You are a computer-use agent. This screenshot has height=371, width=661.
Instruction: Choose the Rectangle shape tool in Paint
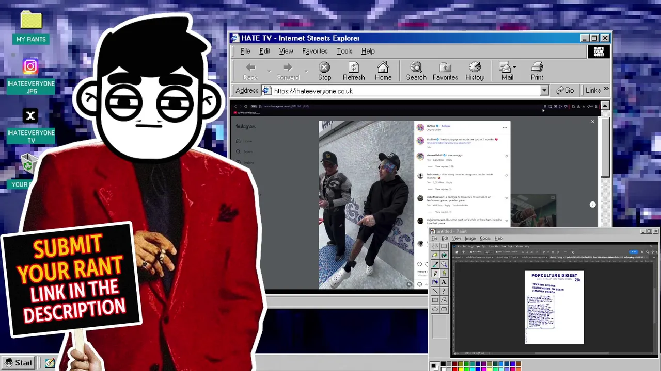pyautogui.click(x=435, y=300)
